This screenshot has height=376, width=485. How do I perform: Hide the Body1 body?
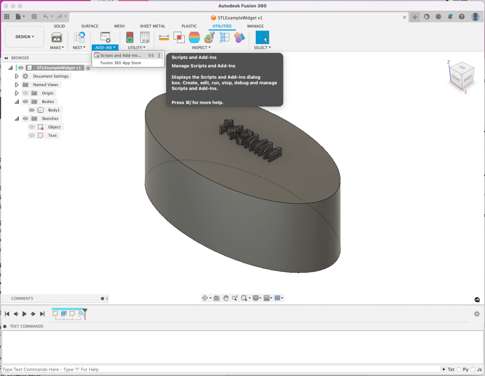[x=32, y=110]
